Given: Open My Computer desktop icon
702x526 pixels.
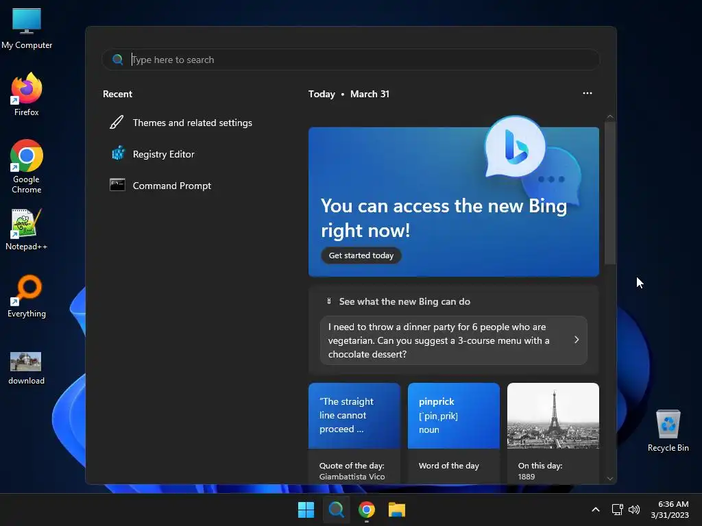Looking at the screenshot, I should click(27, 28).
